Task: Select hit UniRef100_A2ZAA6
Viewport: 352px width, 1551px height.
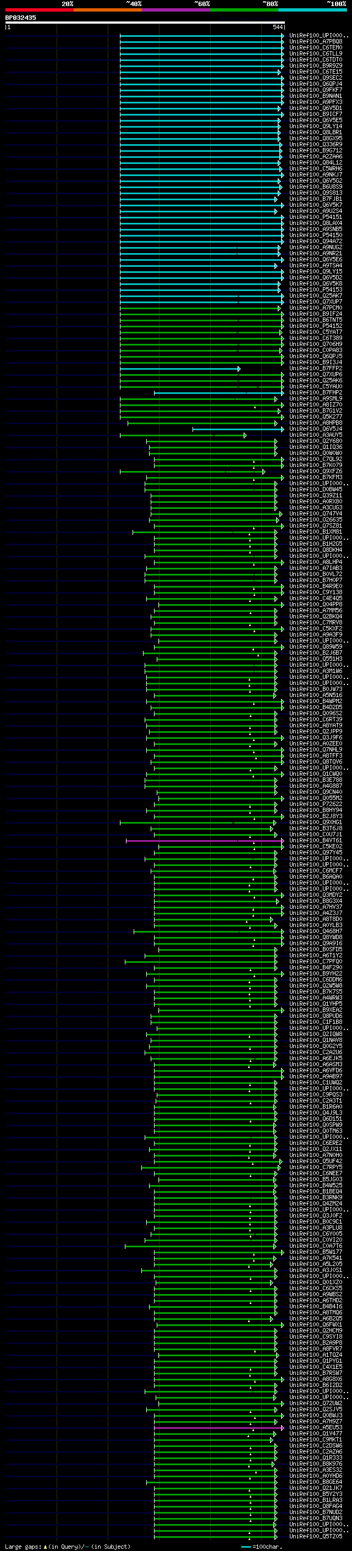Action: [x=315, y=157]
